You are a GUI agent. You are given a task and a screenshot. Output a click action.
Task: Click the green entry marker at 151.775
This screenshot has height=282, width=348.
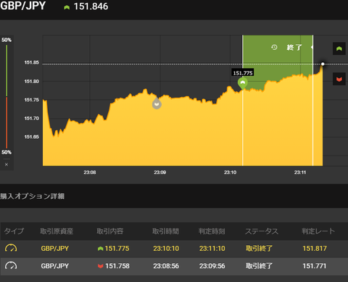click(243, 83)
